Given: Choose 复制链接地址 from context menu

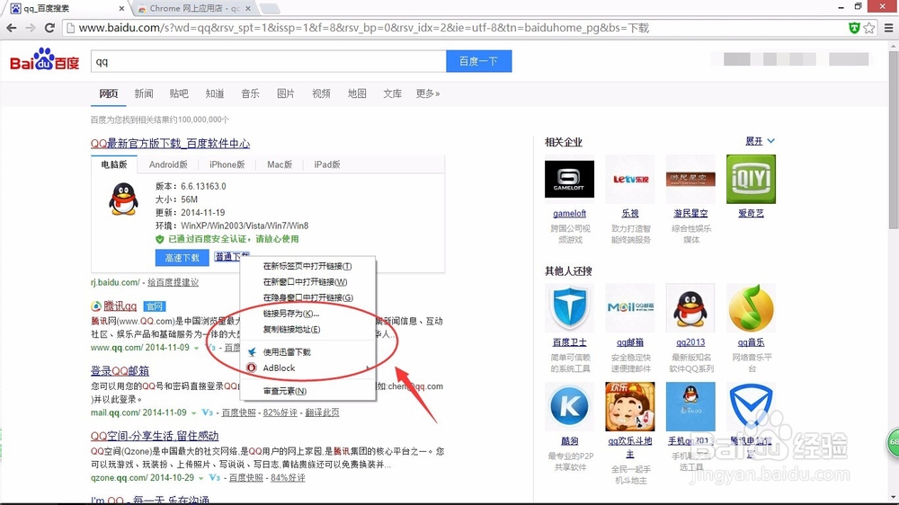Looking at the screenshot, I should point(307,330).
